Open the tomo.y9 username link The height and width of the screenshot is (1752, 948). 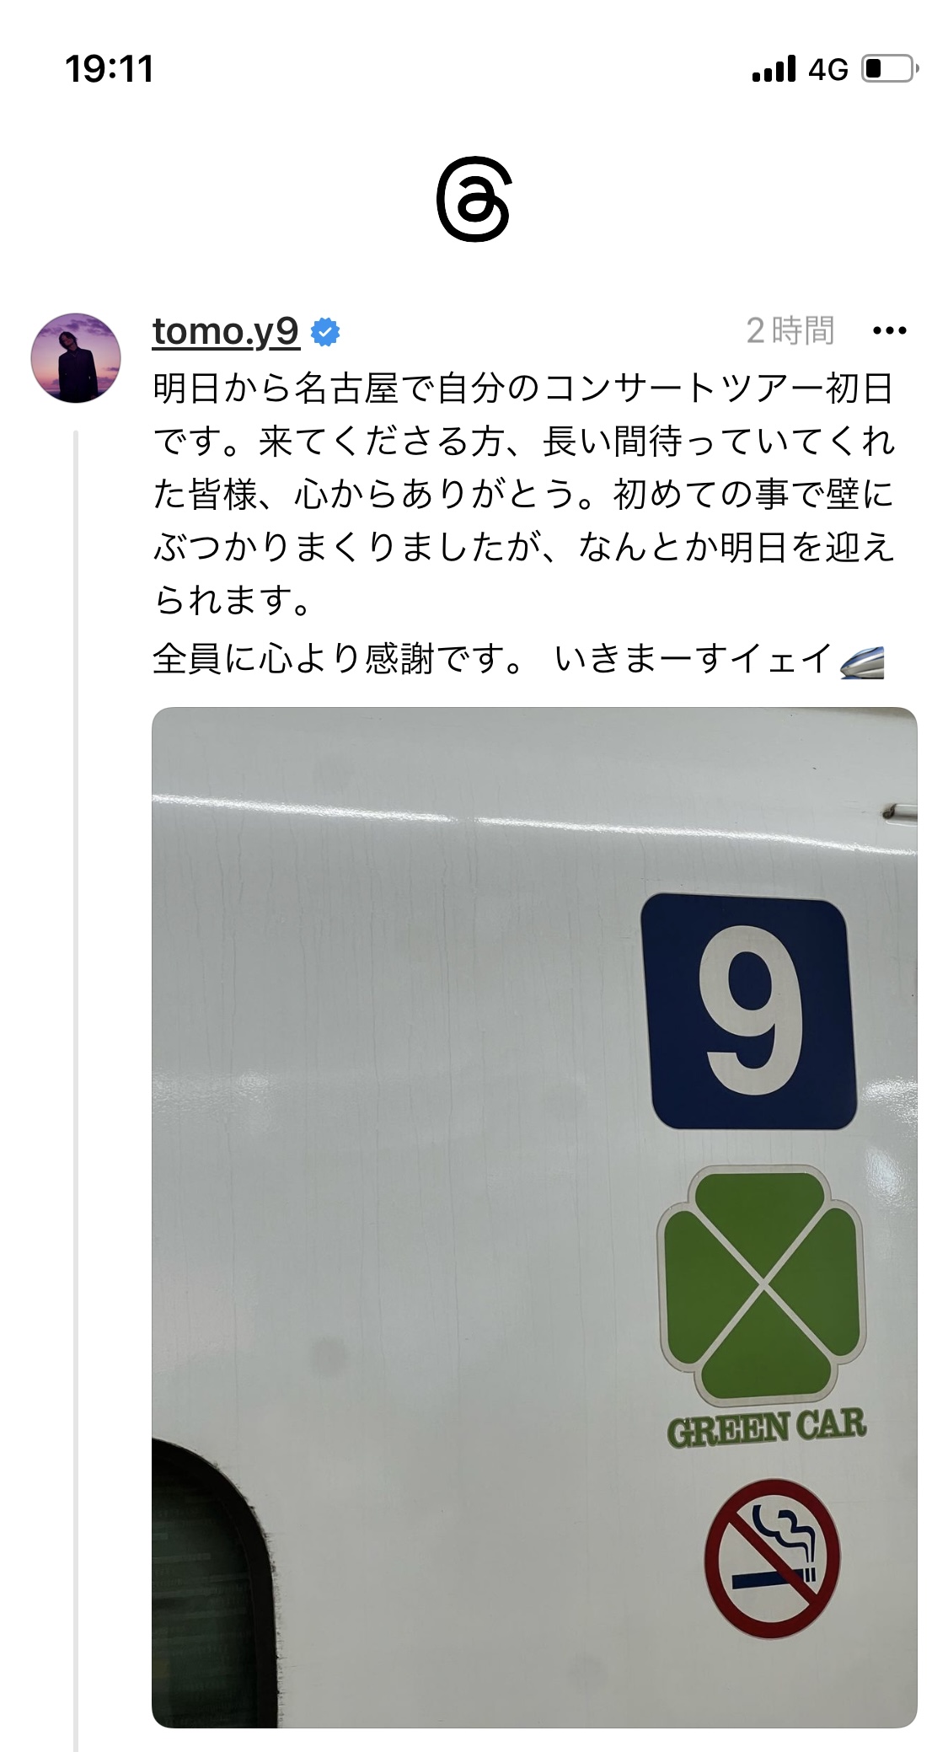click(226, 331)
